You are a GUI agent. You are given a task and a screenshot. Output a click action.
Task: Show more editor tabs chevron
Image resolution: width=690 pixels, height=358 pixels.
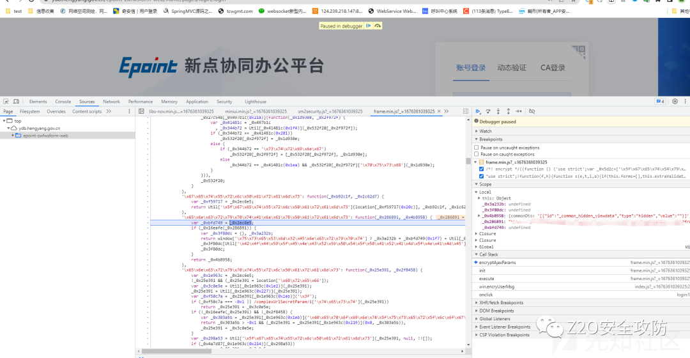click(x=446, y=111)
